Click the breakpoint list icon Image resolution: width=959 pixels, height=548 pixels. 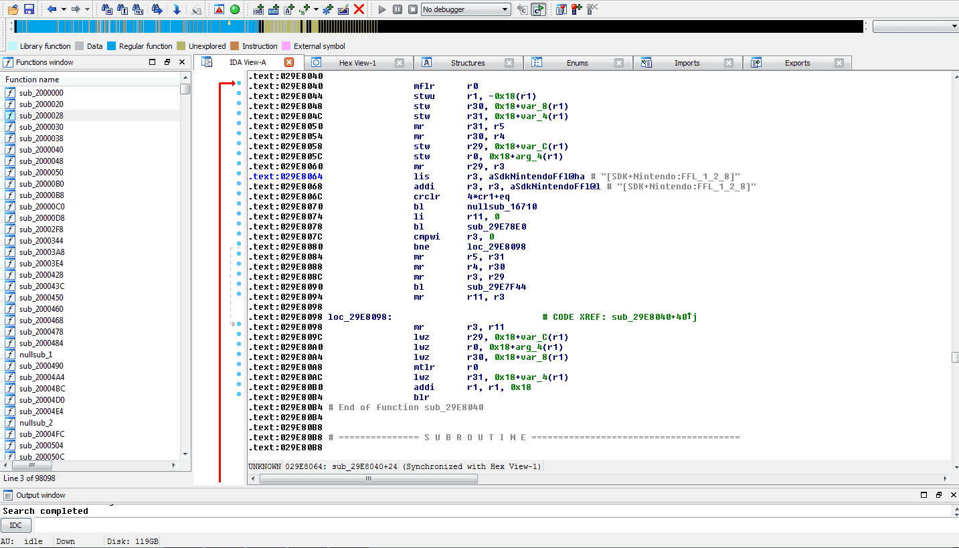pyautogui.click(x=561, y=9)
